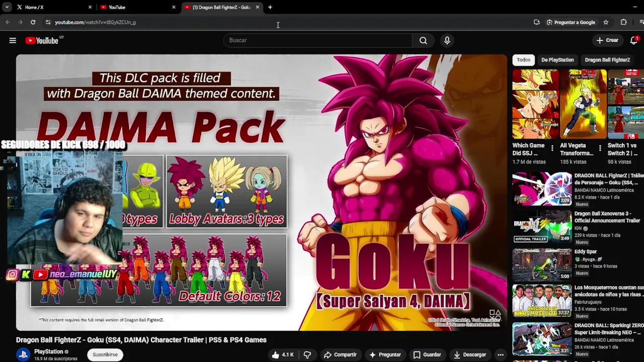
Task: Click the Compartir share button
Action: pyautogui.click(x=340, y=355)
